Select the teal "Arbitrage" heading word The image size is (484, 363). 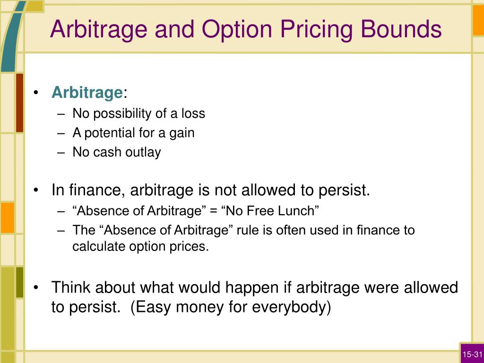click(87, 92)
